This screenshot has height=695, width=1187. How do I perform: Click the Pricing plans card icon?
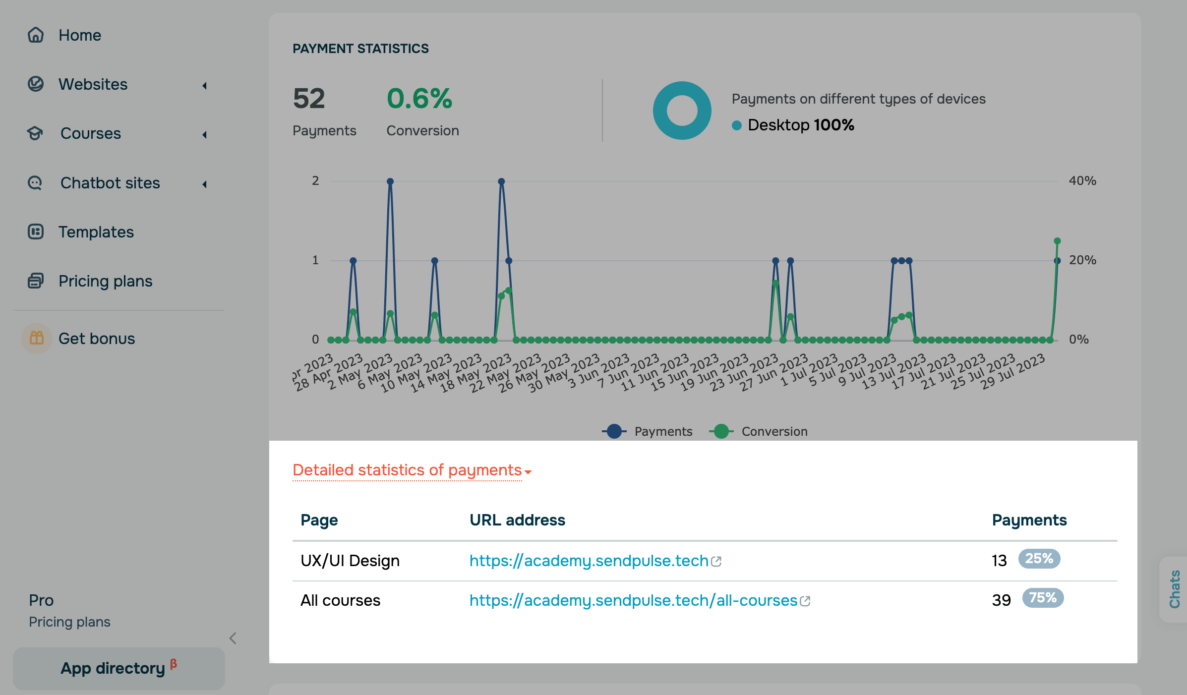pyautogui.click(x=36, y=281)
